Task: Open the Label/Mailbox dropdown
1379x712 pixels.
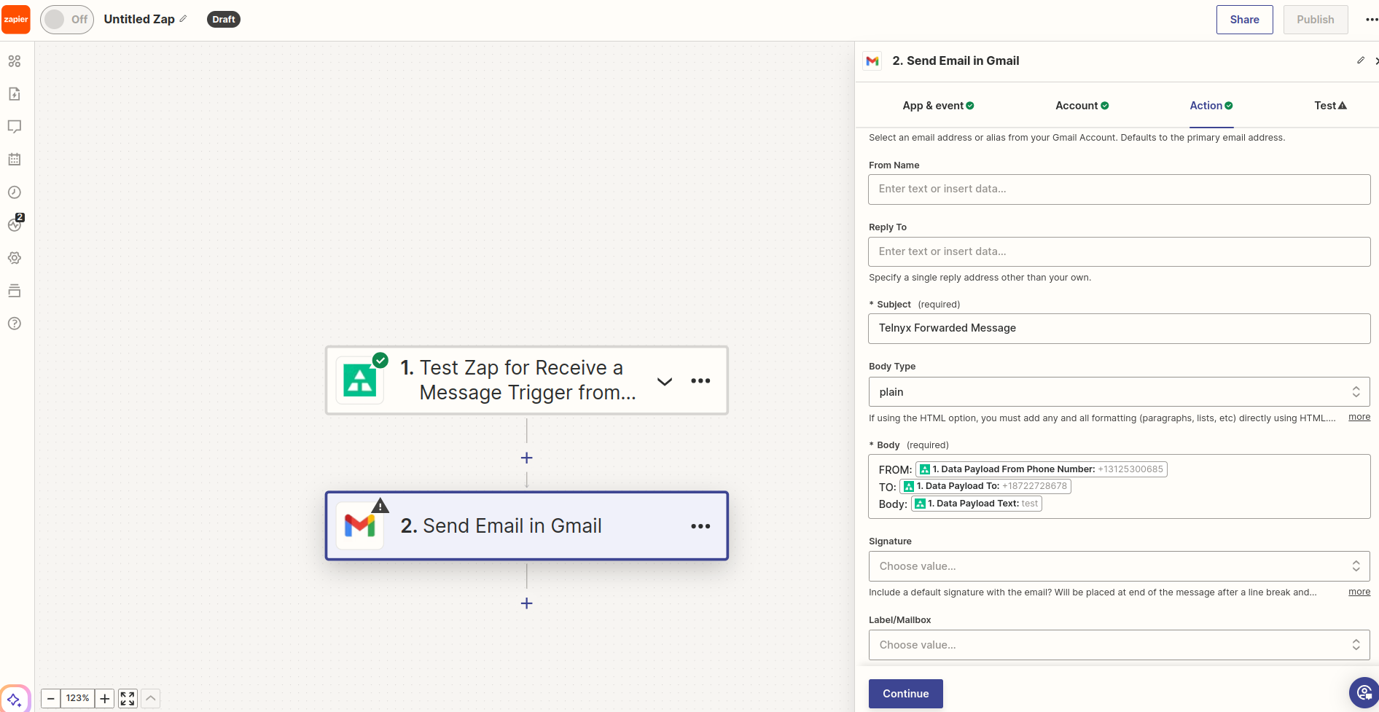Action: click(x=1119, y=645)
